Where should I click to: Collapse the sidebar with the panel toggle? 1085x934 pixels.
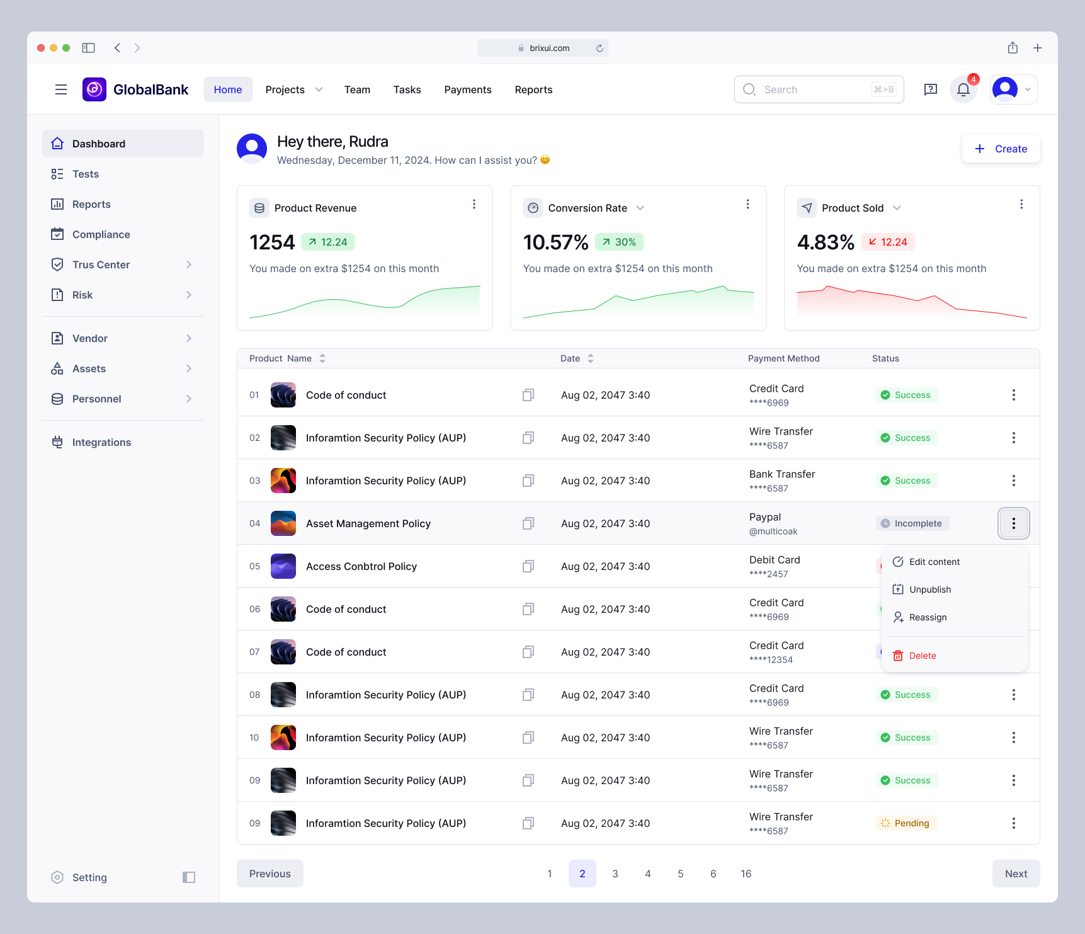pos(188,877)
